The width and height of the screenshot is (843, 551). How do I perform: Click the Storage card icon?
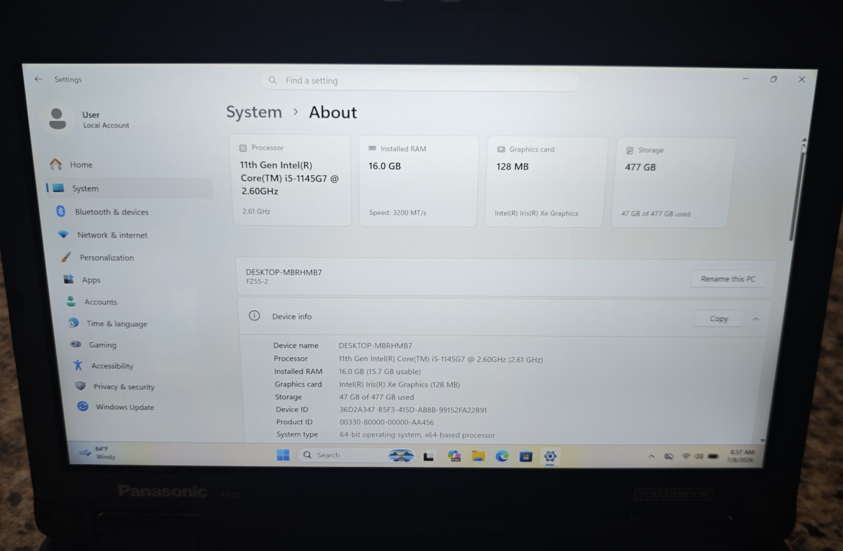click(630, 151)
